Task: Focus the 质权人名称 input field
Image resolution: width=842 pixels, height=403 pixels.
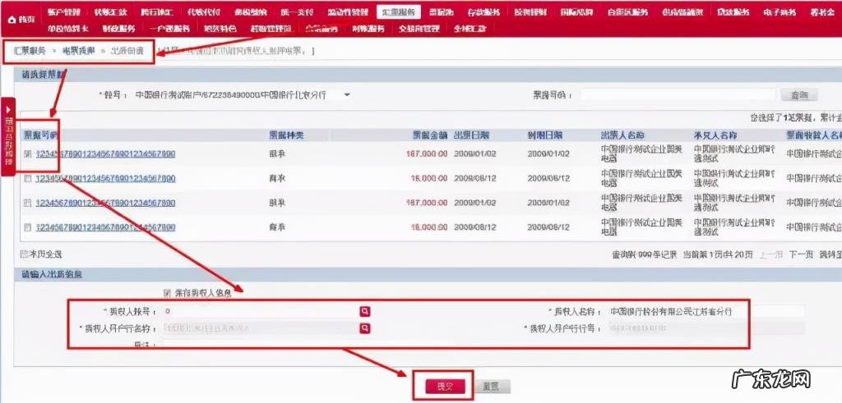Action: (x=706, y=311)
